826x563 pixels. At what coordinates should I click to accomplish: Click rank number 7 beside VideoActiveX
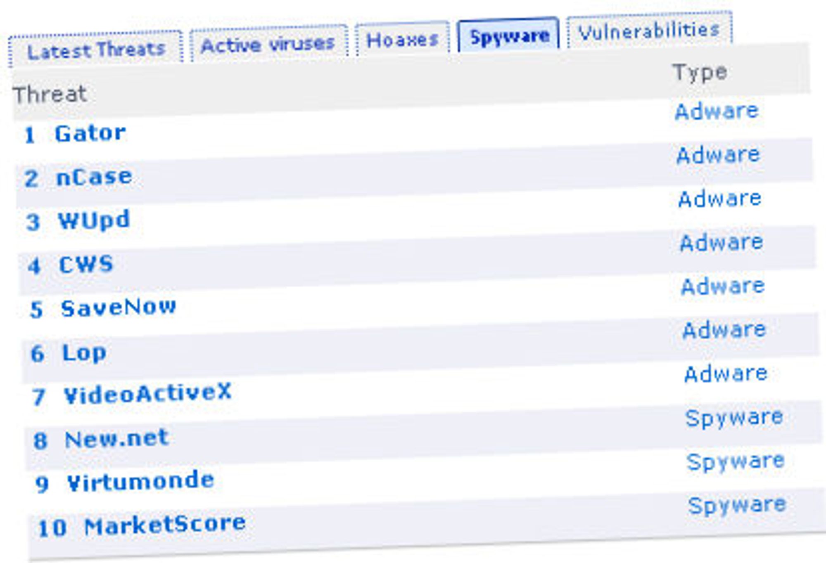tap(39, 397)
